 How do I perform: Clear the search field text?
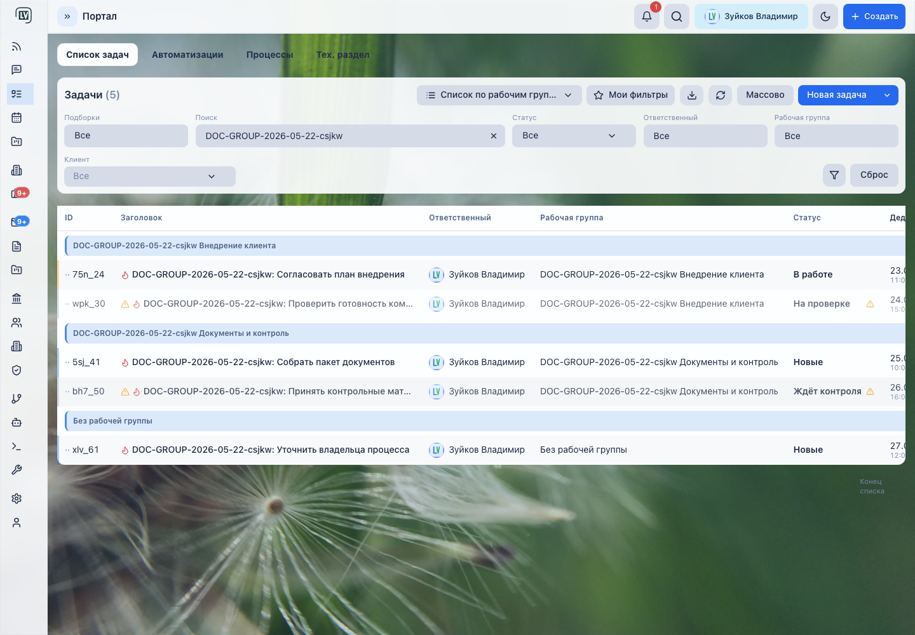pyautogui.click(x=494, y=136)
